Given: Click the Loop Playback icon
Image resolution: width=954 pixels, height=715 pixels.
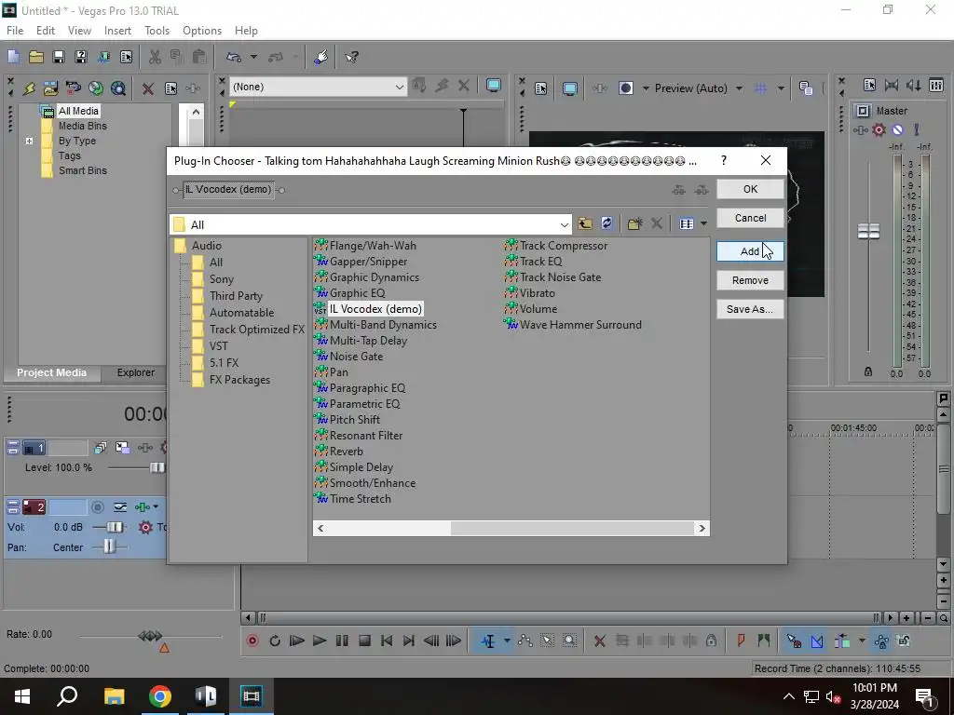Looking at the screenshot, I should tap(275, 641).
